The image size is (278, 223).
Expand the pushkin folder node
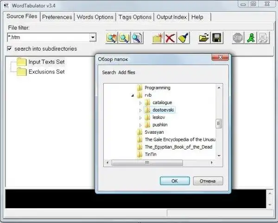click(x=140, y=125)
